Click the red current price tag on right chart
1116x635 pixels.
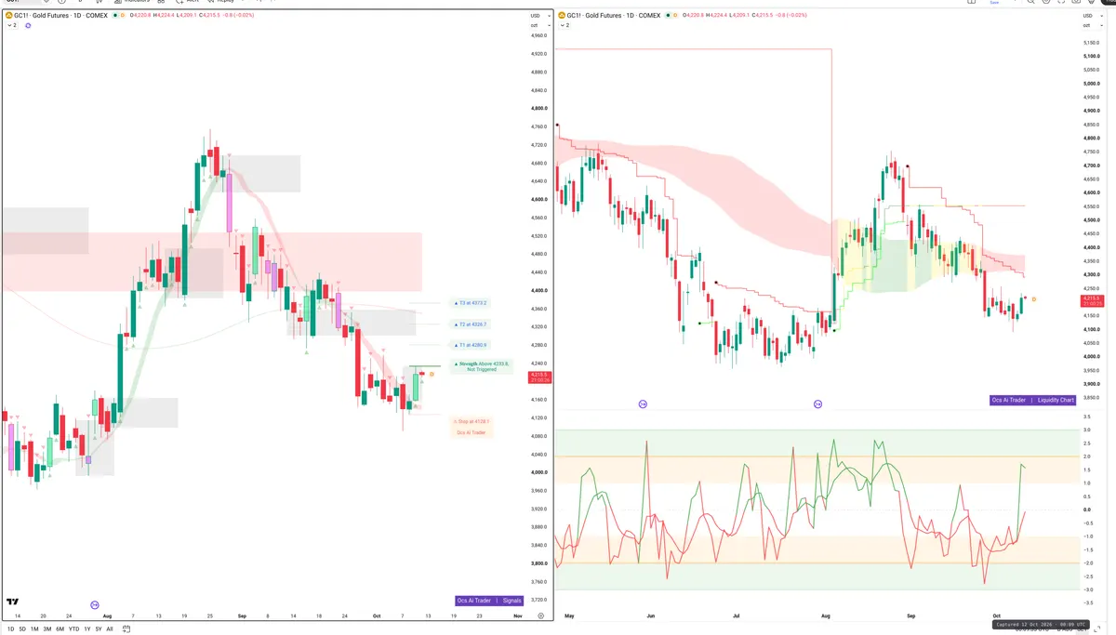pyautogui.click(x=1092, y=301)
